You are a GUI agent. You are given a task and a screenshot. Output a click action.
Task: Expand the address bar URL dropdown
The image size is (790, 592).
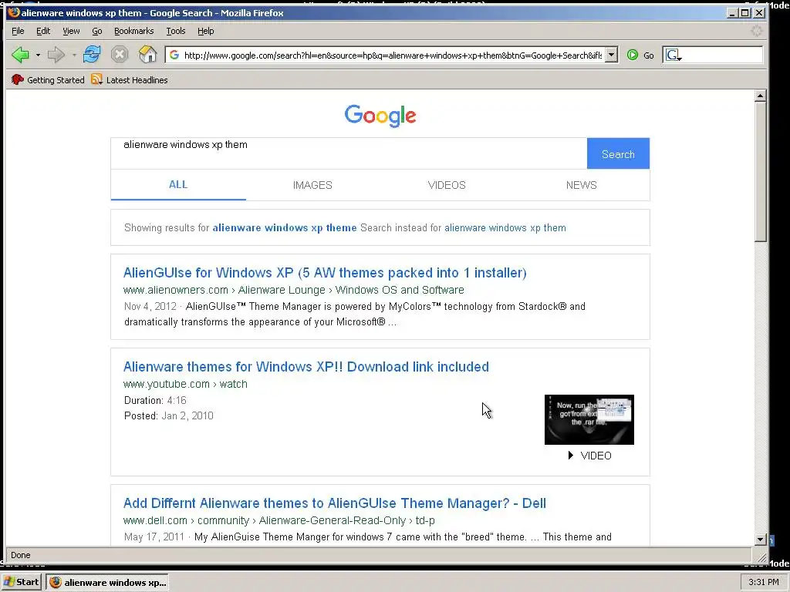611,55
